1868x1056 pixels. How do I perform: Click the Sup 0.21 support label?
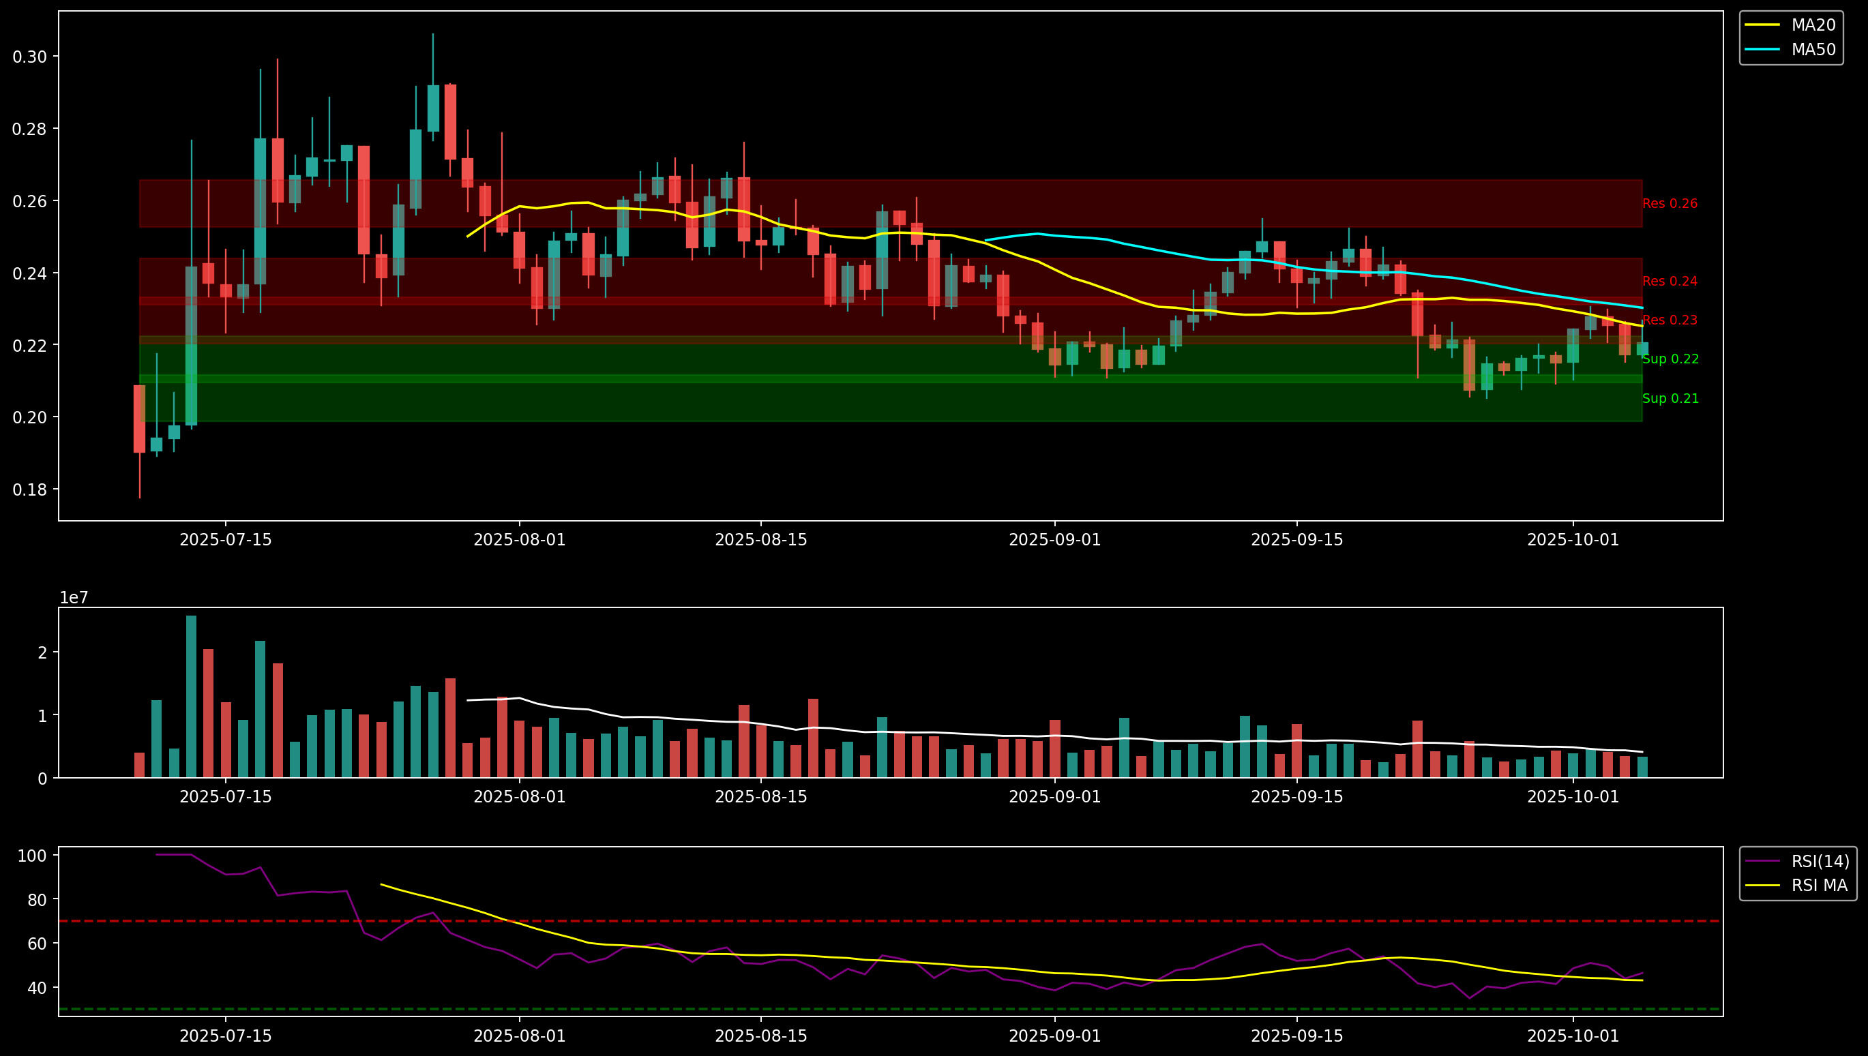1670,399
